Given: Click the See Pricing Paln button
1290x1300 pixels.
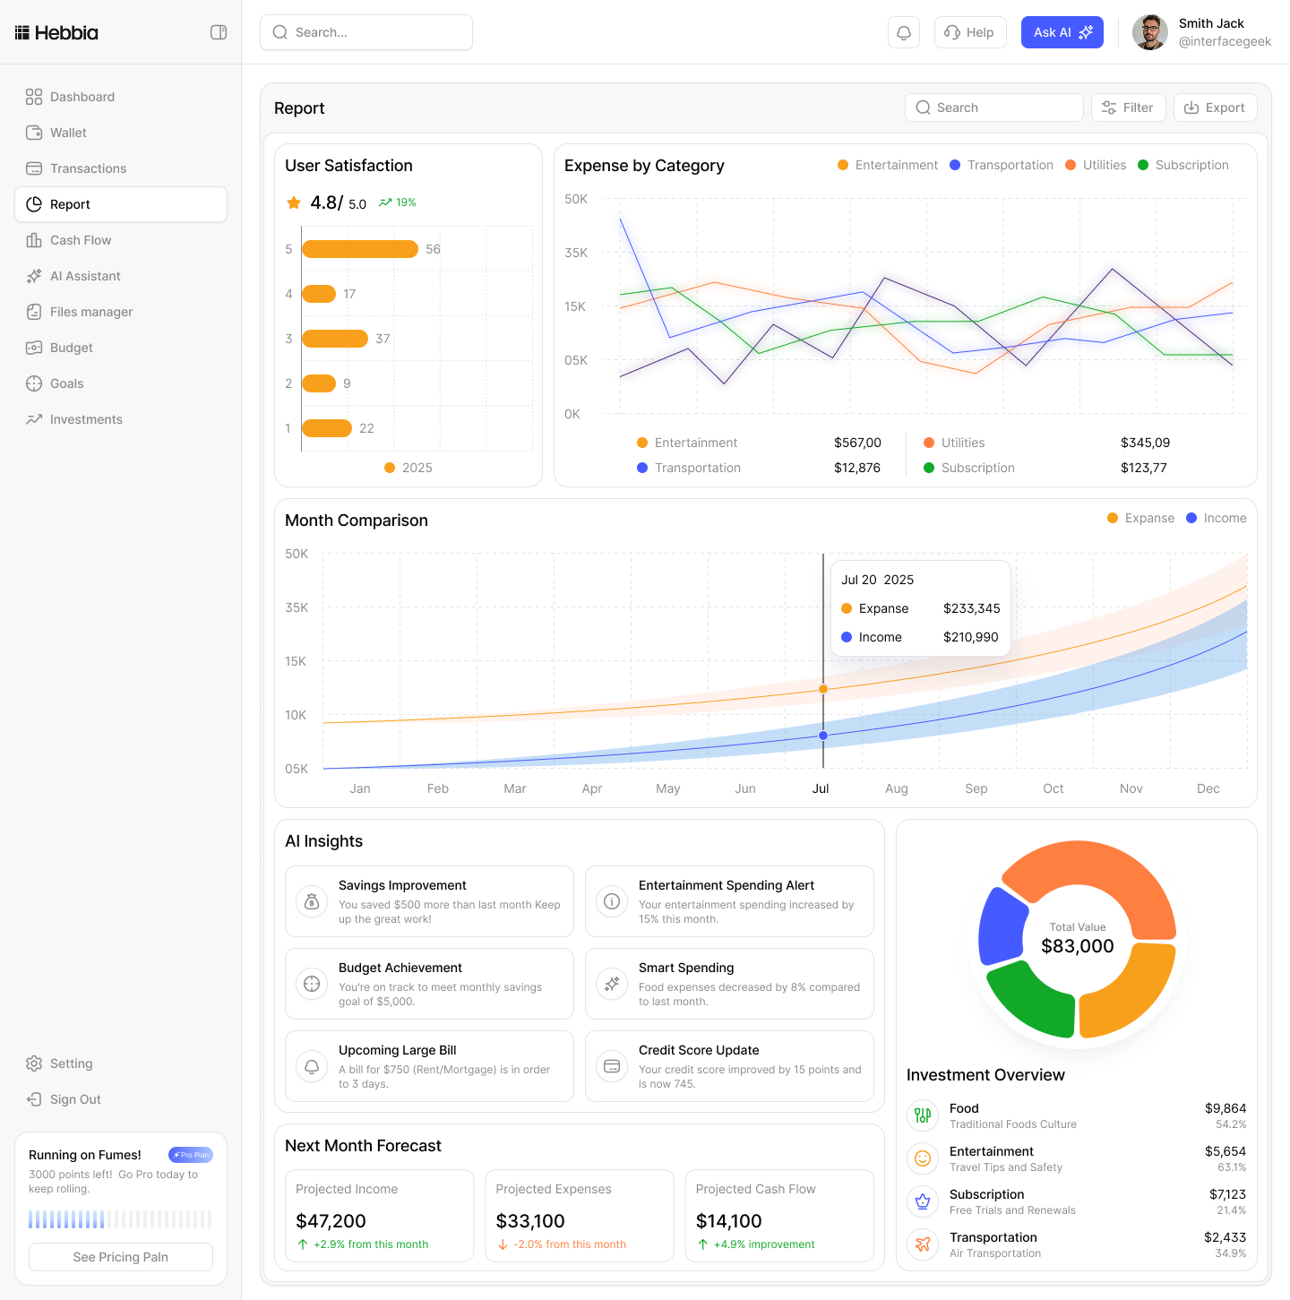Looking at the screenshot, I should pos(121,1257).
